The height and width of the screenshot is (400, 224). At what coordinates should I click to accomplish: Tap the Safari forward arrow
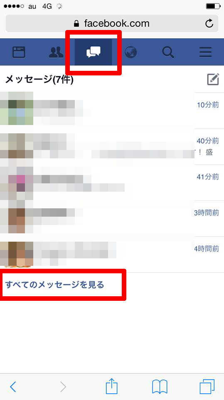[x=63, y=387]
